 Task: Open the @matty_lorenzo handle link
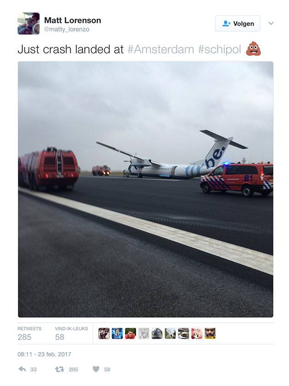(67, 29)
